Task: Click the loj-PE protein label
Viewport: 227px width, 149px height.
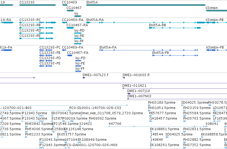Action: coord(80,63)
